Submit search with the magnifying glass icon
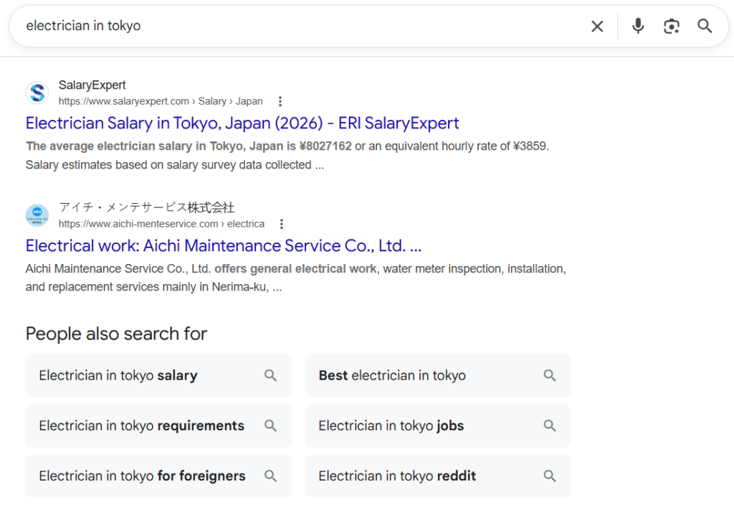Image resolution: width=734 pixels, height=510 pixels. click(705, 26)
